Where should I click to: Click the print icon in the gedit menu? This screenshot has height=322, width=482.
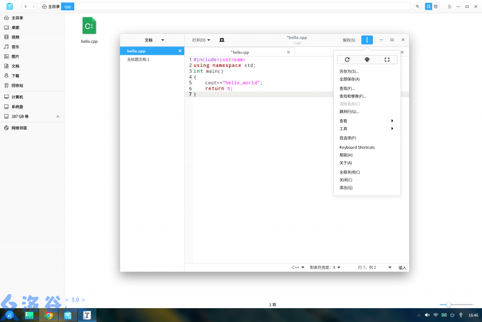(x=367, y=60)
